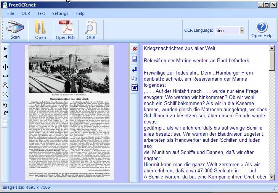Expand the OCR Language dropdown
278x193 pixels.
pos(241,30)
